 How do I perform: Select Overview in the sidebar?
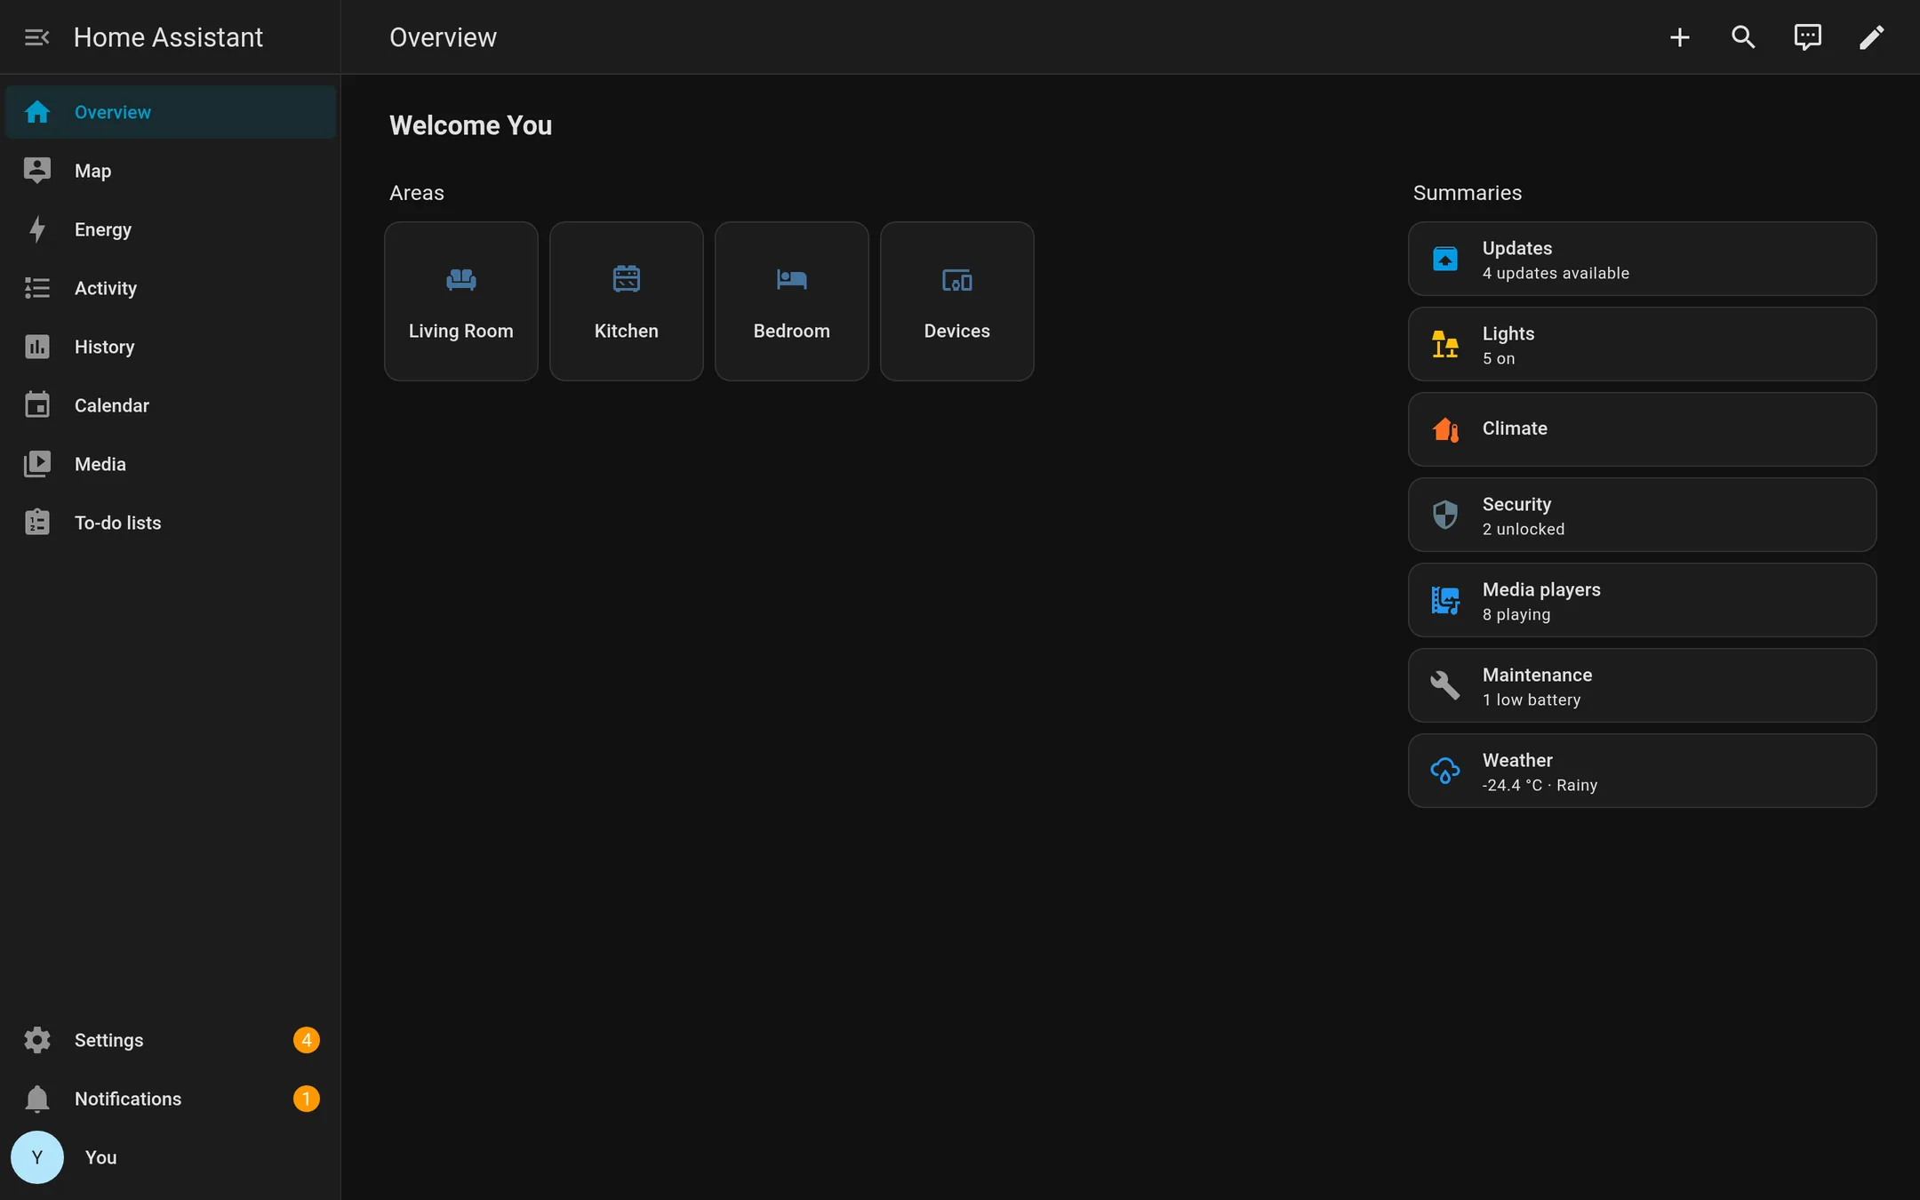171,112
